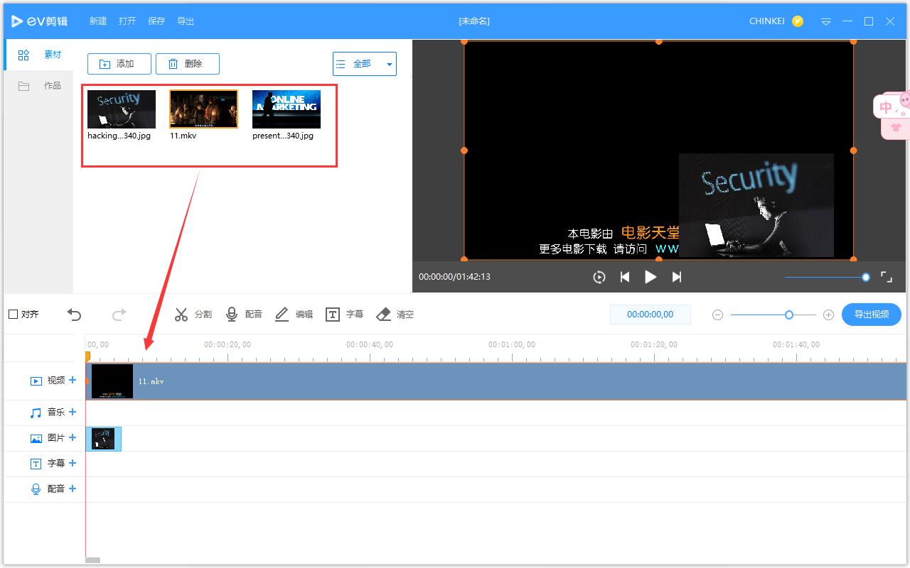Enable the 对齐 snap checkbox
The width and height of the screenshot is (910, 568).
click(x=14, y=315)
